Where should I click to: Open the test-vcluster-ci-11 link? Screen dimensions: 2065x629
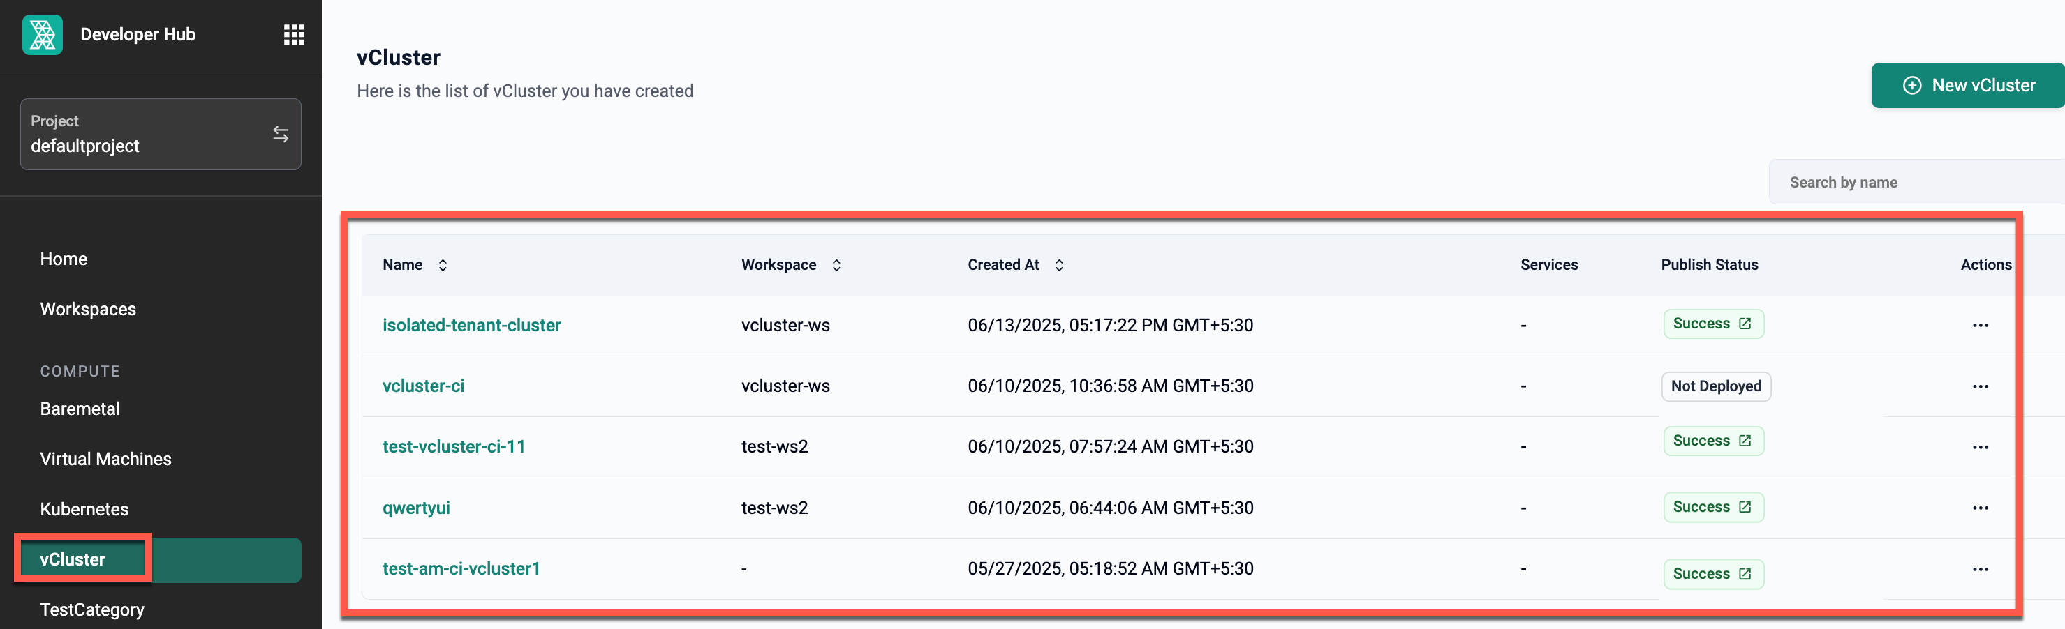(454, 446)
